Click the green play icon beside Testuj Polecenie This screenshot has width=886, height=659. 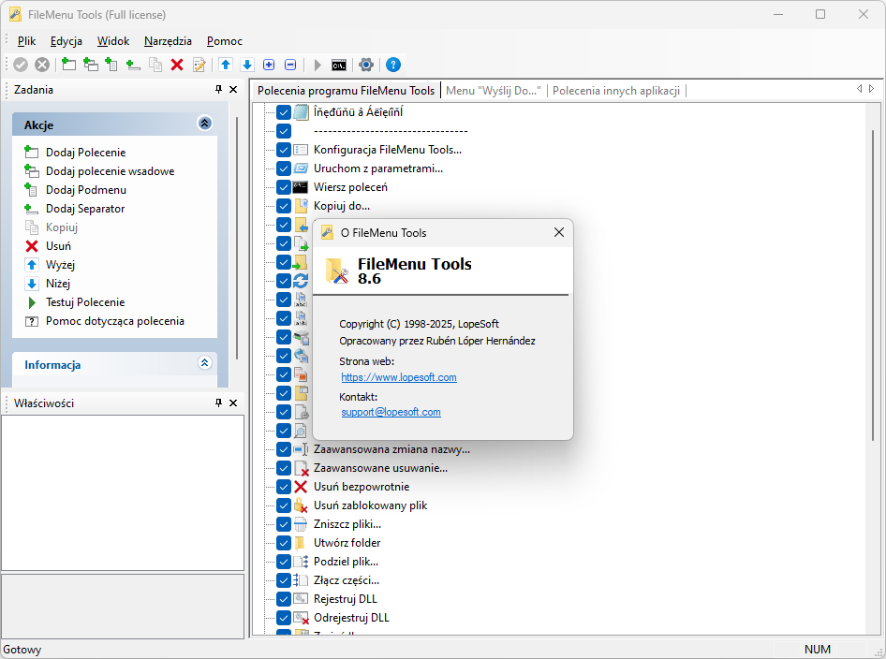[x=32, y=302]
